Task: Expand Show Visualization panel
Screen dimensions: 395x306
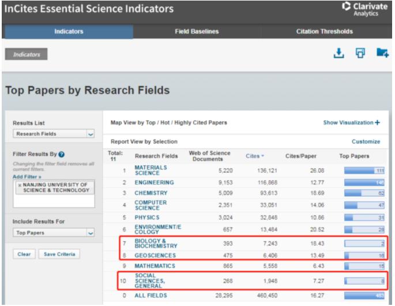Action: click(352, 122)
